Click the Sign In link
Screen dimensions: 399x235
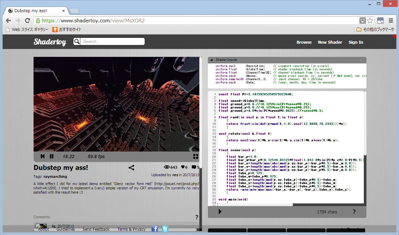(356, 42)
